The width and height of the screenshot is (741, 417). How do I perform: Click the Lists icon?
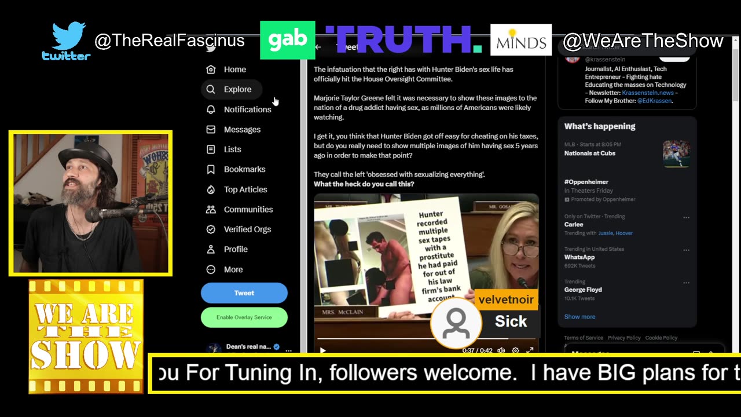(211, 149)
